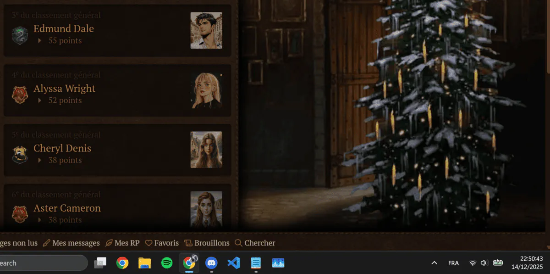
Task: Open Aster Cameron's avatar portrait
Action: tap(206, 210)
